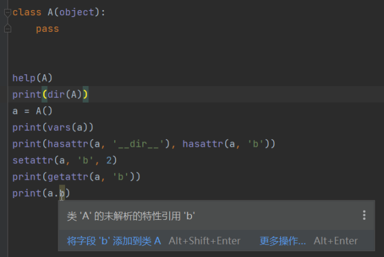384x257 pixels.
Task: Click the class keyword
Action: [27, 12]
